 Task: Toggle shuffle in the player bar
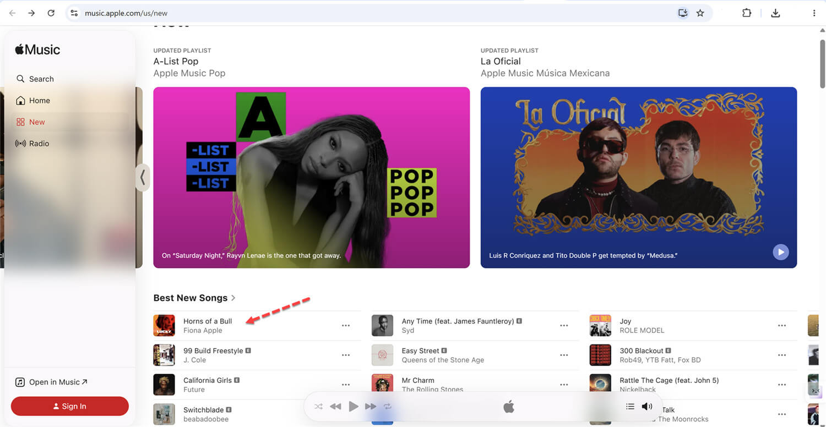(318, 407)
